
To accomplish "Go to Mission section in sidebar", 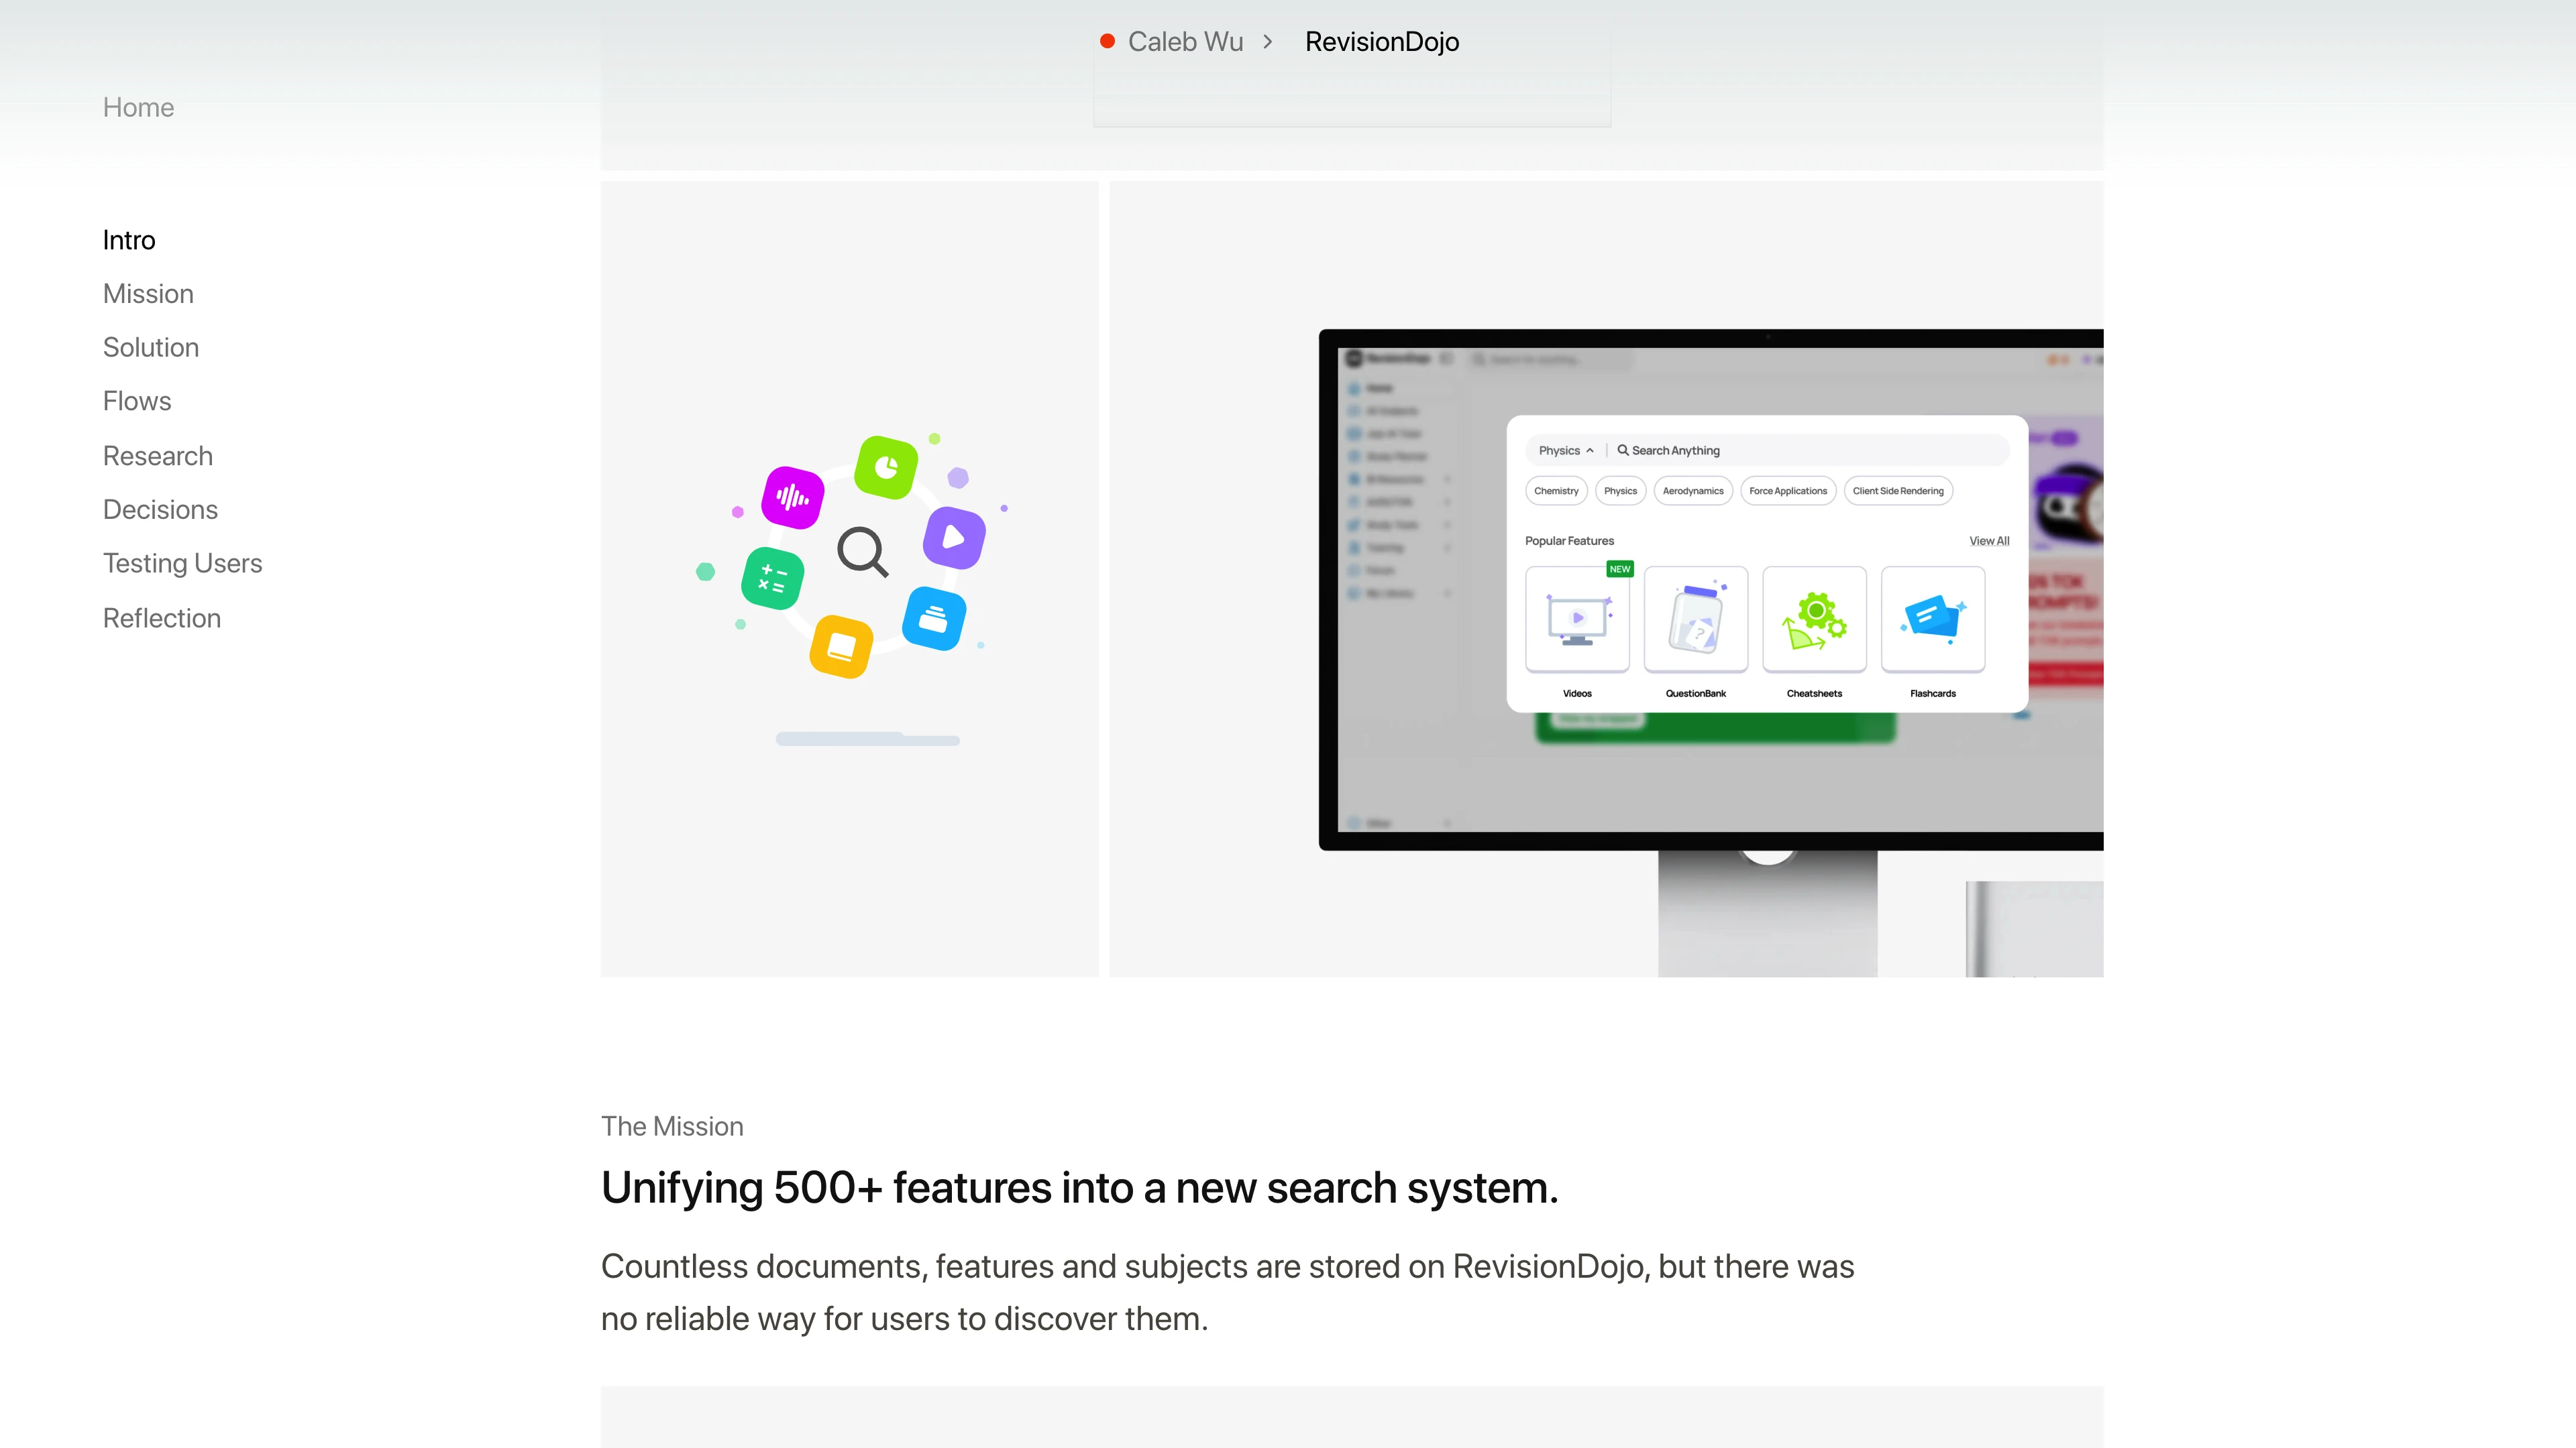I will 148,294.
